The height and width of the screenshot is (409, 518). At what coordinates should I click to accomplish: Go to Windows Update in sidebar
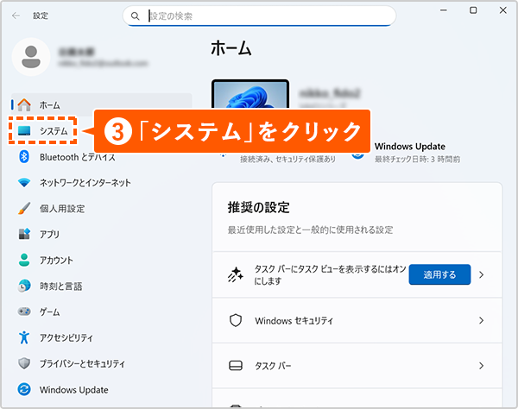pyautogui.click(x=72, y=389)
